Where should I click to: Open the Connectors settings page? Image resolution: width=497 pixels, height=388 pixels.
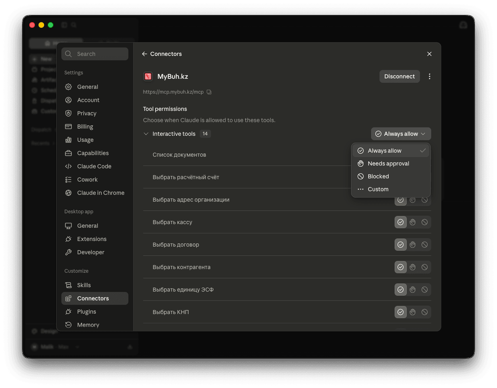(95, 298)
